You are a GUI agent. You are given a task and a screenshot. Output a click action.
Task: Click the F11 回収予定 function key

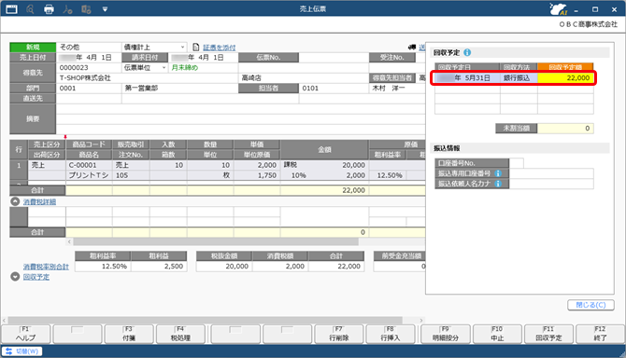(548, 334)
